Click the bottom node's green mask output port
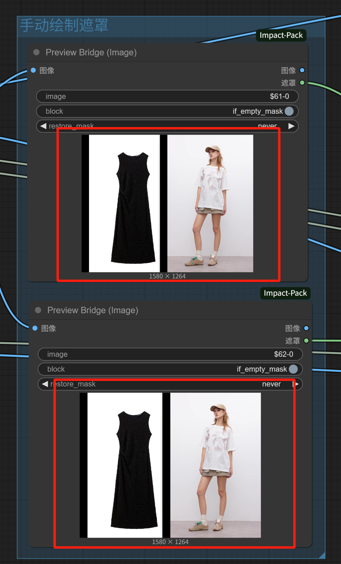Image resolution: width=341 pixels, height=564 pixels. 306,341
